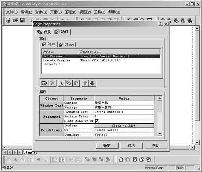This screenshot has width=202, height=172.
Task: Move selected action down with arrow icon
Action: (92, 83)
